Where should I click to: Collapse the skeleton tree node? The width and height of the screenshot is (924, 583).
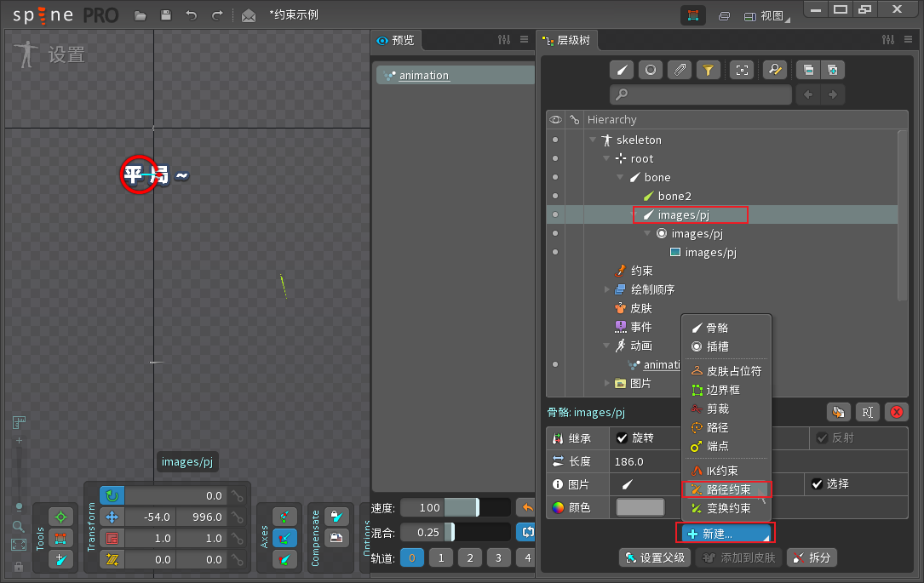coord(593,140)
